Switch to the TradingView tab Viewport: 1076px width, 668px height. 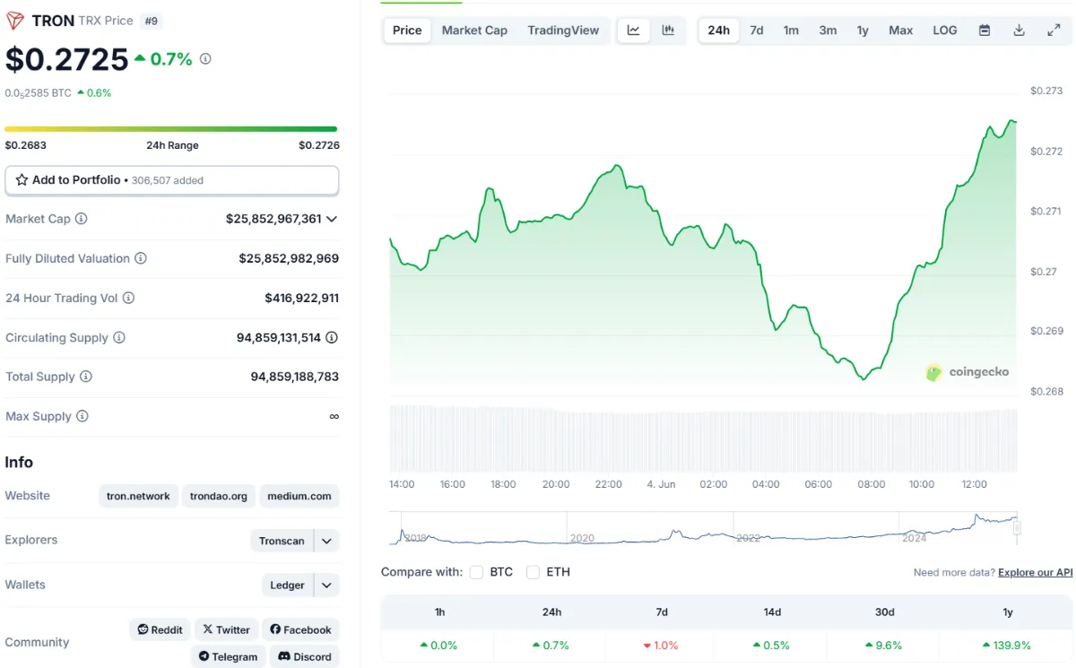563,30
